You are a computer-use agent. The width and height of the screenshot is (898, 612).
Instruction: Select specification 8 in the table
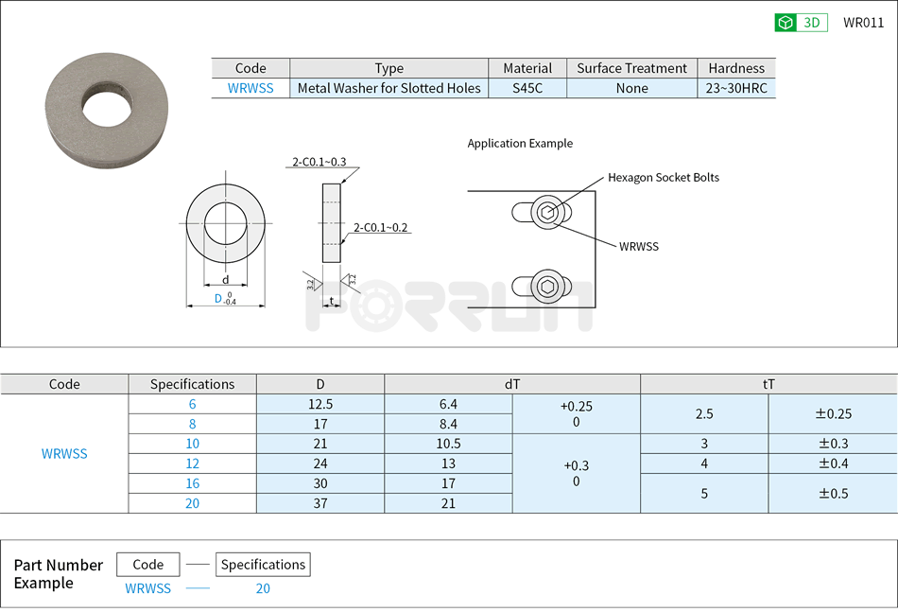pyautogui.click(x=192, y=424)
